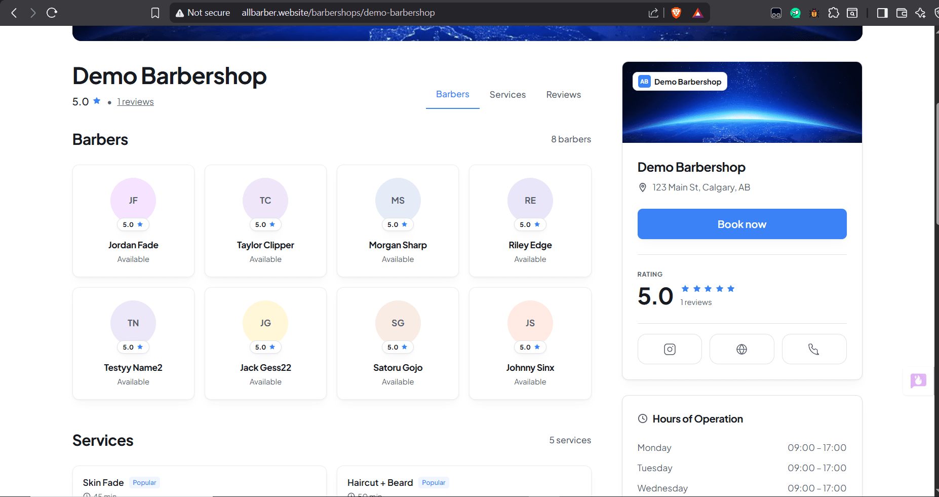
Task: Open the extensions puzzle icon
Action: click(x=833, y=13)
